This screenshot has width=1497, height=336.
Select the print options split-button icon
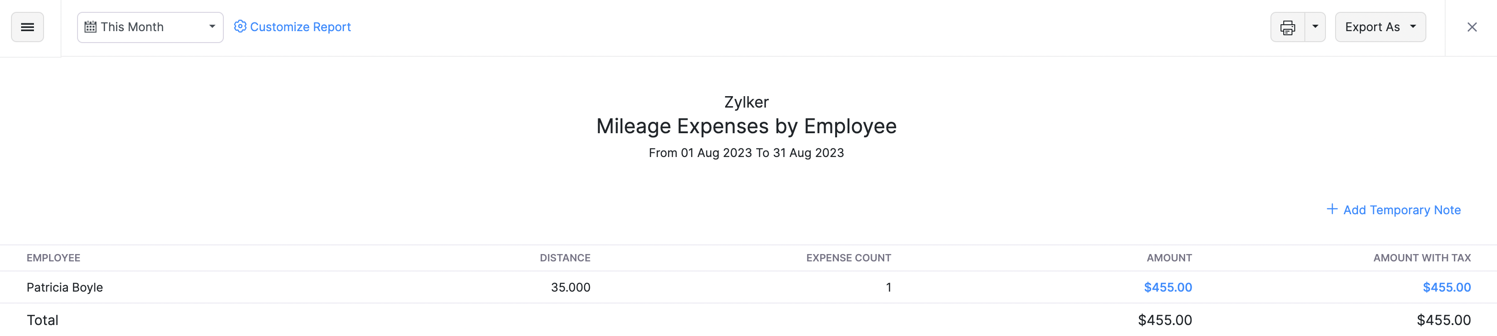point(1316,27)
